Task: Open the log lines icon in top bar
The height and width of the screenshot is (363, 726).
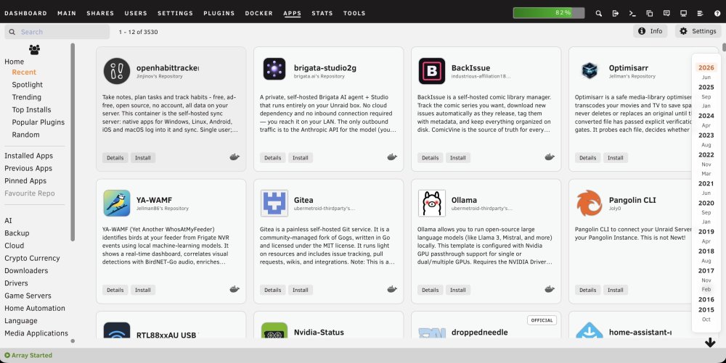Action: [x=700, y=13]
